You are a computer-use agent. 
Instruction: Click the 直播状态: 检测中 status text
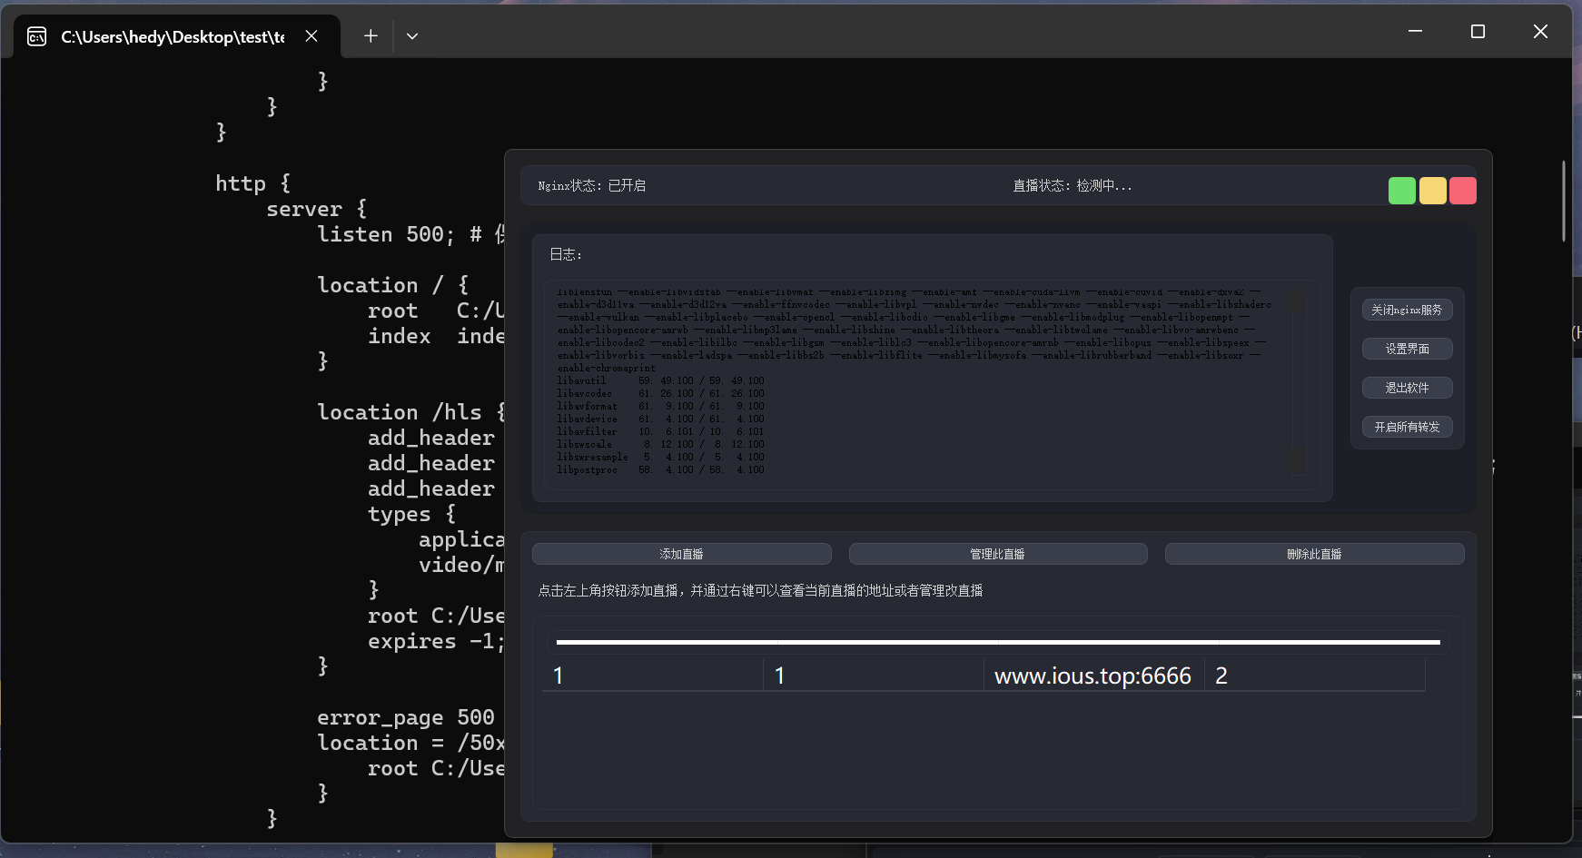coord(1073,186)
